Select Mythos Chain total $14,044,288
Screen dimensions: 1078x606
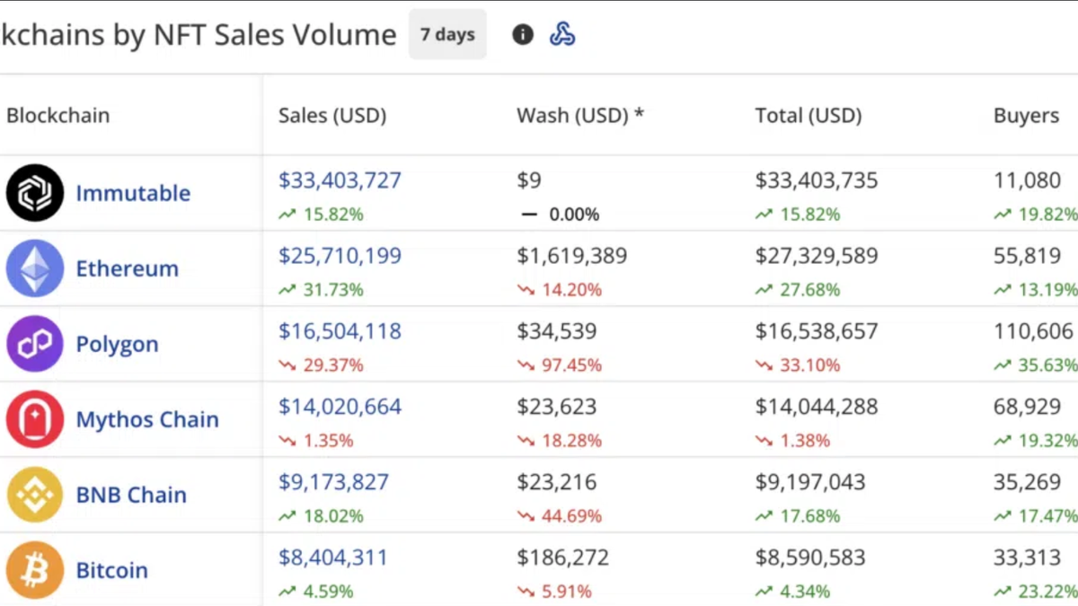click(817, 407)
